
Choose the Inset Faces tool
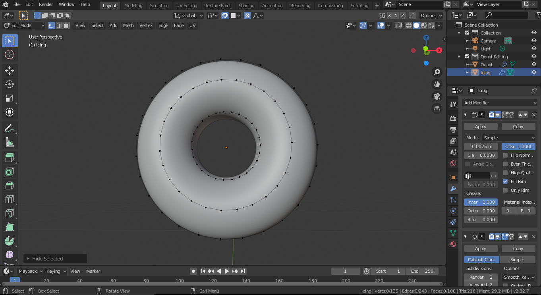coord(10,172)
